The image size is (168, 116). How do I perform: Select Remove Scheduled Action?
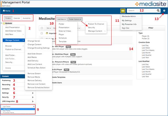(x=38, y=87)
